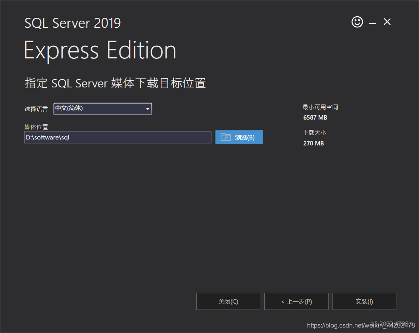Click the 媒体位置 label
The image size is (419, 333).
pos(36,127)
